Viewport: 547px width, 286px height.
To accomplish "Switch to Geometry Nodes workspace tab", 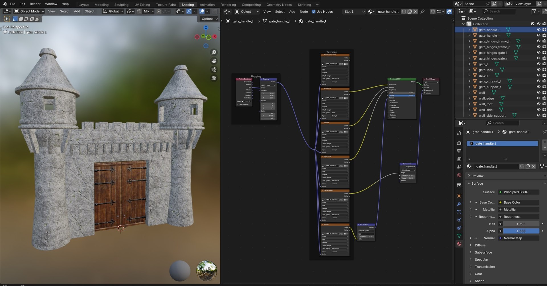I will (279, 5).
